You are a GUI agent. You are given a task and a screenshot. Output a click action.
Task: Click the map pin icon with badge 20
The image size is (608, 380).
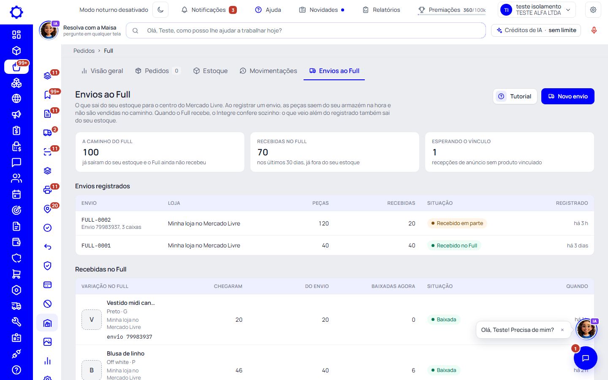click(x=48, y=209)
